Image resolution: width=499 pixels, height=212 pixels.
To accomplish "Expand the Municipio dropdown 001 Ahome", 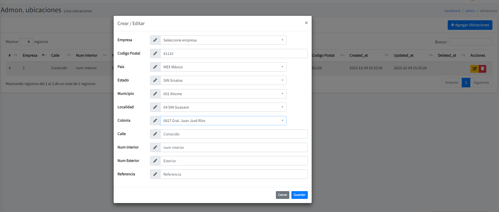I will [x=223, y=94].
